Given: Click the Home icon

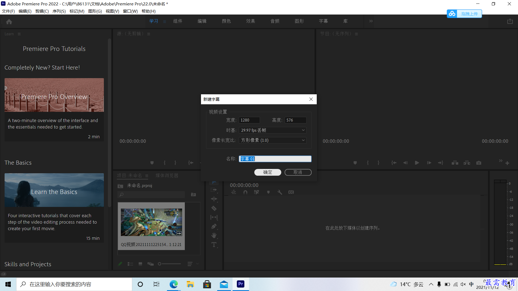Looking at the screenshot, I should pos(9,22).
